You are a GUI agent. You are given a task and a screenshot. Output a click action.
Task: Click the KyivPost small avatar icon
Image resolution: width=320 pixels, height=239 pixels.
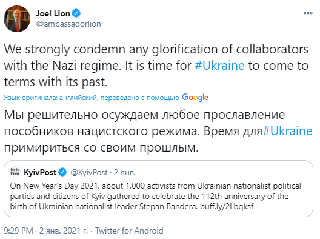pyautogui.click(x=15, y=172)
